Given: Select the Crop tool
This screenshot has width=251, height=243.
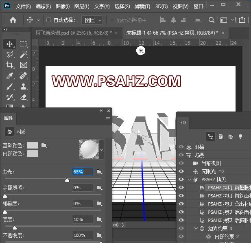Looking at the screenshot, I should coord(10,65).
